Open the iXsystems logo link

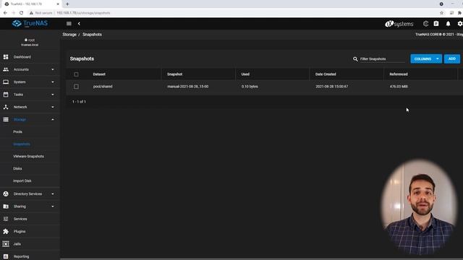pyautogui.click(x=399, y=24)
